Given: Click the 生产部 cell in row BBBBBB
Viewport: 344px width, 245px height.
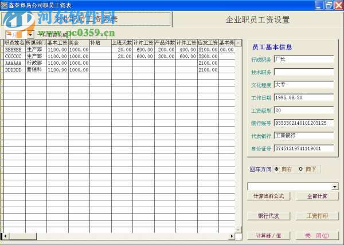Looking at the screenshot, I should click(x=36, y=50).
